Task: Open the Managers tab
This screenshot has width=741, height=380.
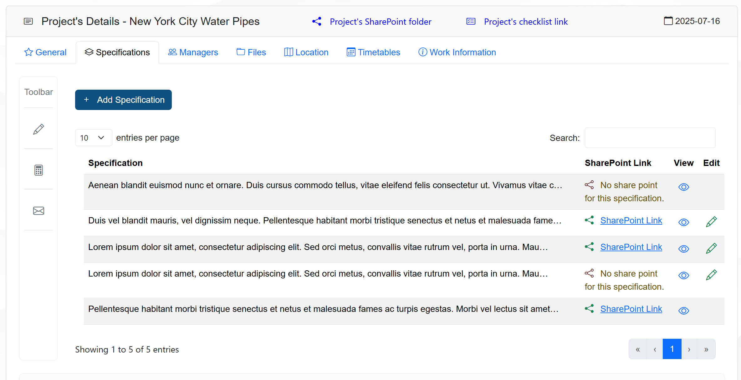Action: (x=193, y=52)
